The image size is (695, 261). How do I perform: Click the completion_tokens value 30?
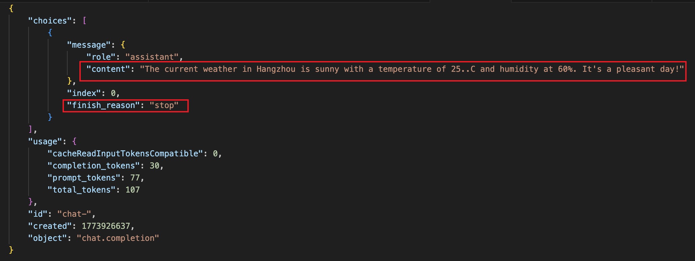(x=154, y=166)
